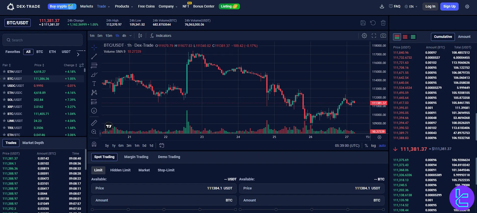
Task: Click the Sign Up button
Action: point(449,7)
